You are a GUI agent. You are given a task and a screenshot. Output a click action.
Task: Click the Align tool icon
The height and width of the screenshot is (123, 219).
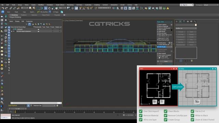pyautogui.click(x=118, y=8)
